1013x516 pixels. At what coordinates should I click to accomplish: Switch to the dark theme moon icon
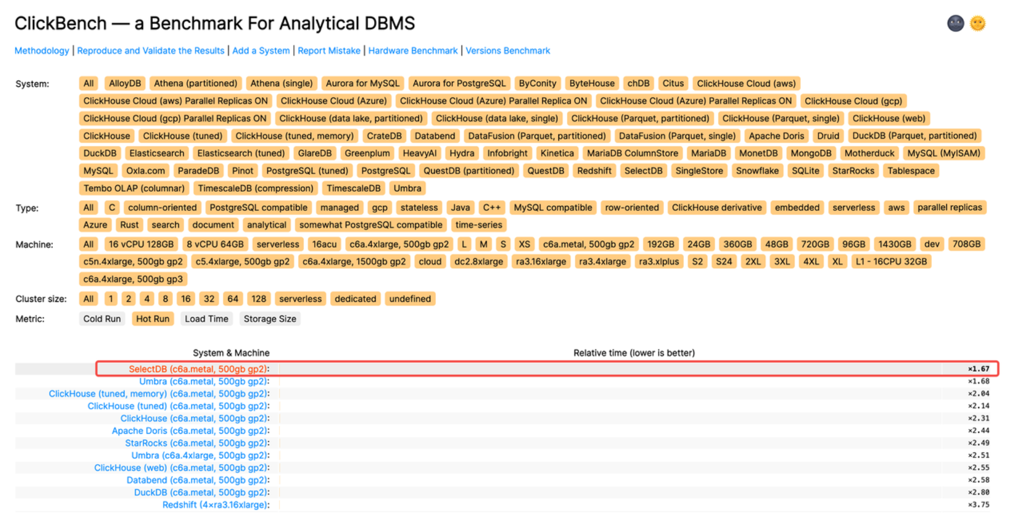pyautogui.click(x=955, y=24)
